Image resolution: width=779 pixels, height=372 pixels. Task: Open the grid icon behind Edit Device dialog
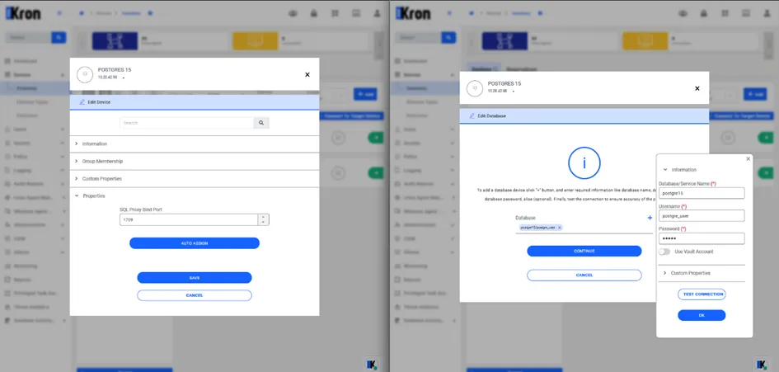pos(336,14)
